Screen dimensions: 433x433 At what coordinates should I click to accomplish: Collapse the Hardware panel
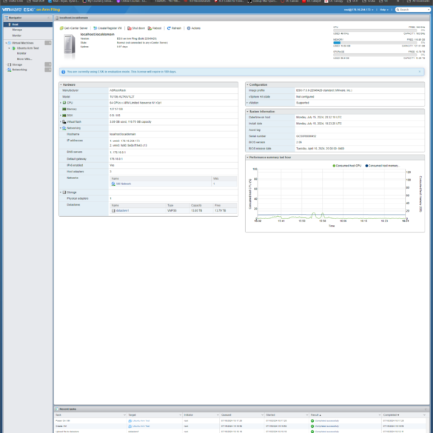pyautogui.click(x=61, y=85)
